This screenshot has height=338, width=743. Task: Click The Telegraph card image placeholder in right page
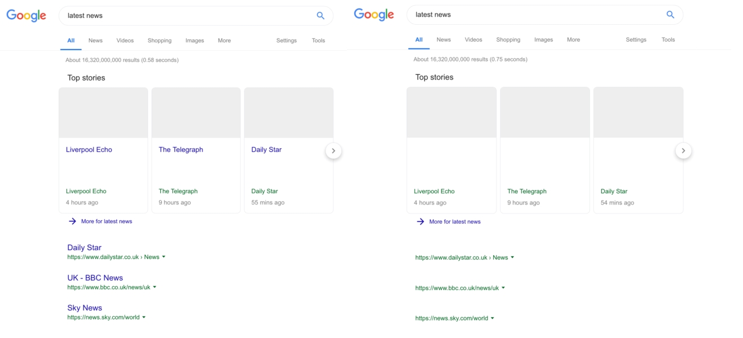coord(545,113)
